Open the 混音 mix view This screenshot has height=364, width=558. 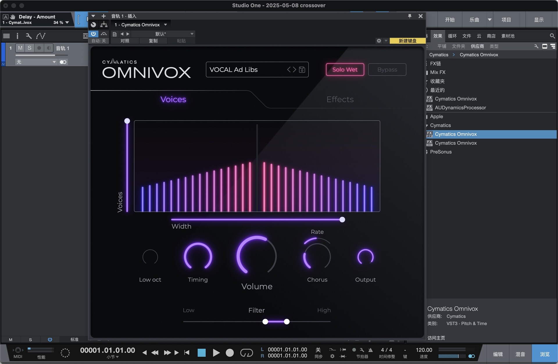coord(520,354)
